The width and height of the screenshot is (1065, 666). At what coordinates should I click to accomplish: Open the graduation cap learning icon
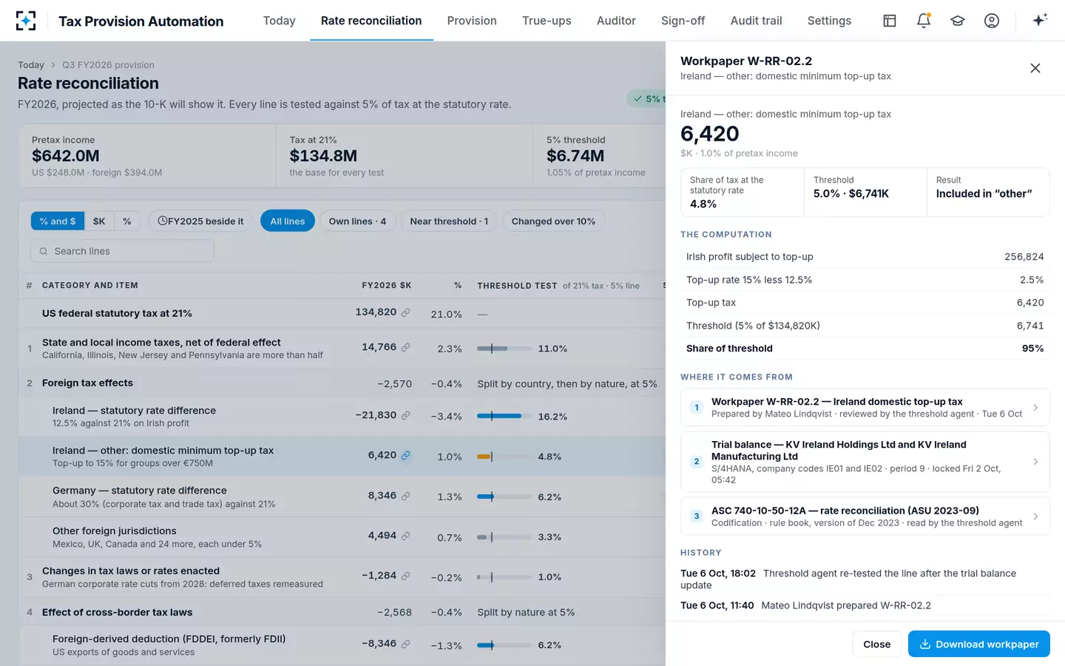tap(958, 21)
